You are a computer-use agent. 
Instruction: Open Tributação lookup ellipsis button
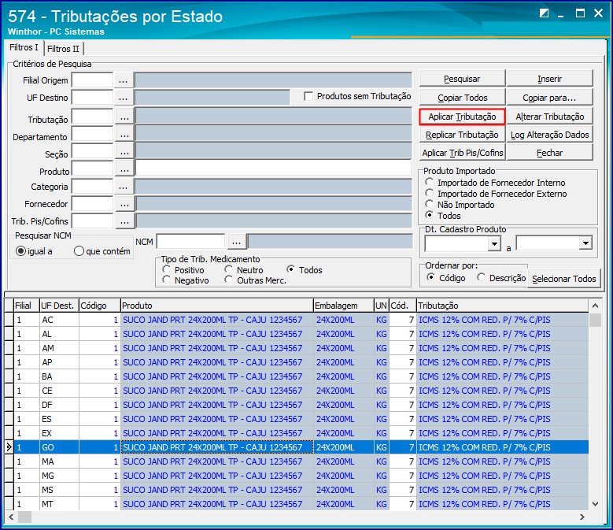pyautogui.click(x=124, y=117)
